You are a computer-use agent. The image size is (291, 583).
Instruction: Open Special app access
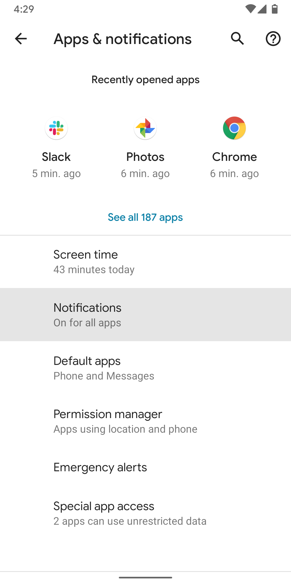(x=145, y=513)
